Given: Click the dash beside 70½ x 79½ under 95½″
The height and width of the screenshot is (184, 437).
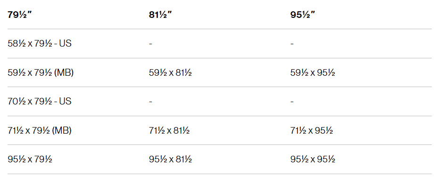Looking at the screenshot, I should click(x=292, y=102).
